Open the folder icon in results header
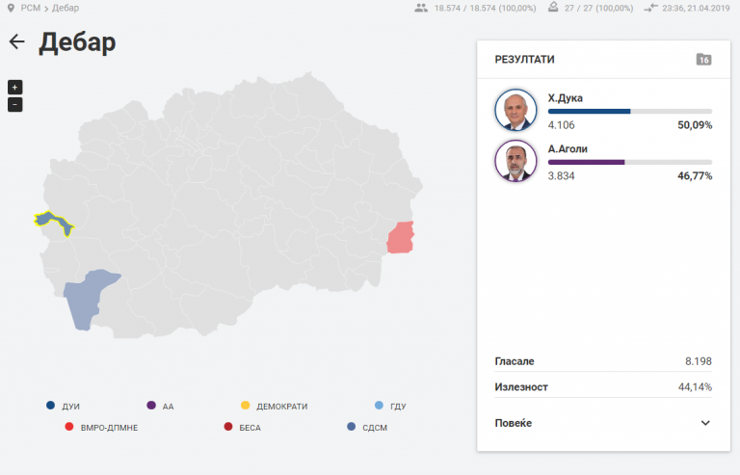Image resolution: width=740 pixels, height=475 pixels. tap(703, 60)
